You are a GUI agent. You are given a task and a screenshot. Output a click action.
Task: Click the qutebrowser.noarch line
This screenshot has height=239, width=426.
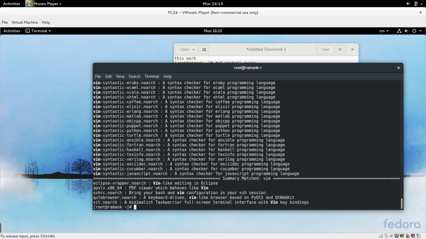(x=194, y=198)
